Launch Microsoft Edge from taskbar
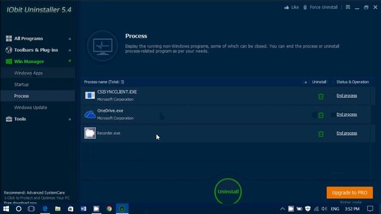Screen dimensions: 381x214 click(x=45, y=209)
